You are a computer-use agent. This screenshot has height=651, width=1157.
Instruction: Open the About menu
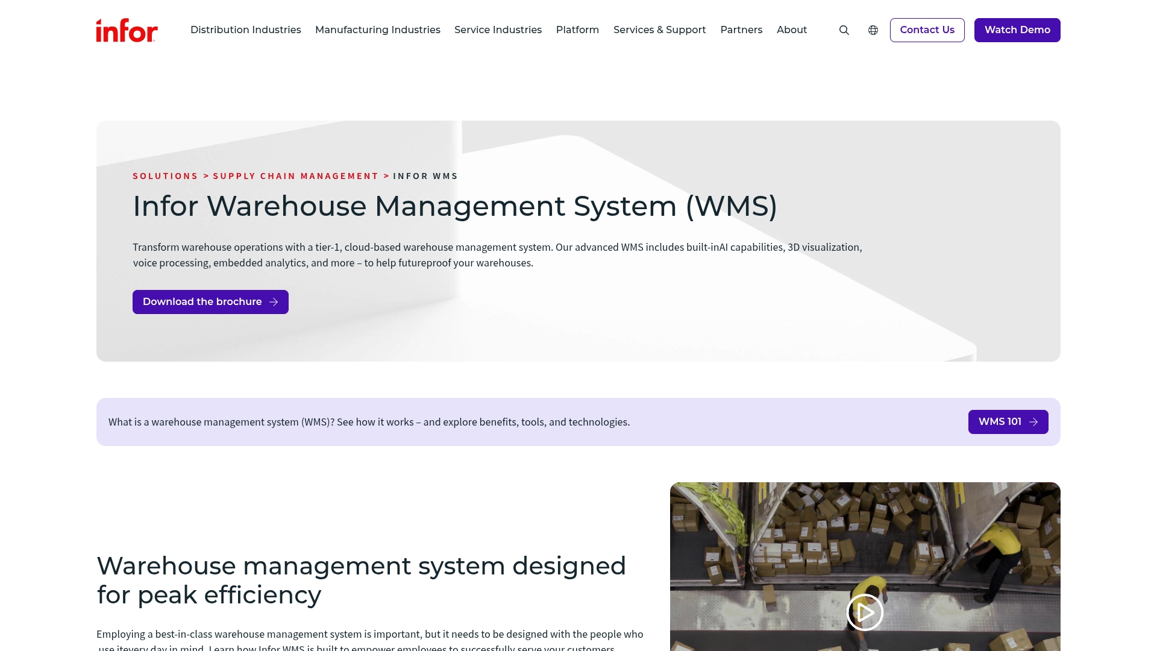point(792,30)
